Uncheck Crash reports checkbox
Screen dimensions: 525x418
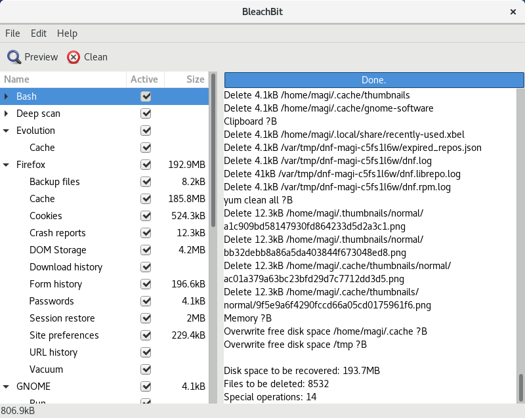click(146, 233)
